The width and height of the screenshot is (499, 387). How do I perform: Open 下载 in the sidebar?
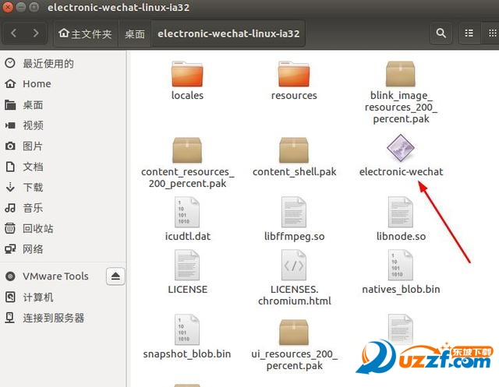33,188
